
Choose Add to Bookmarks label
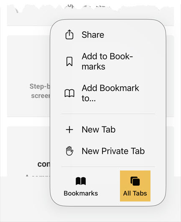click(x=107, y=61)
